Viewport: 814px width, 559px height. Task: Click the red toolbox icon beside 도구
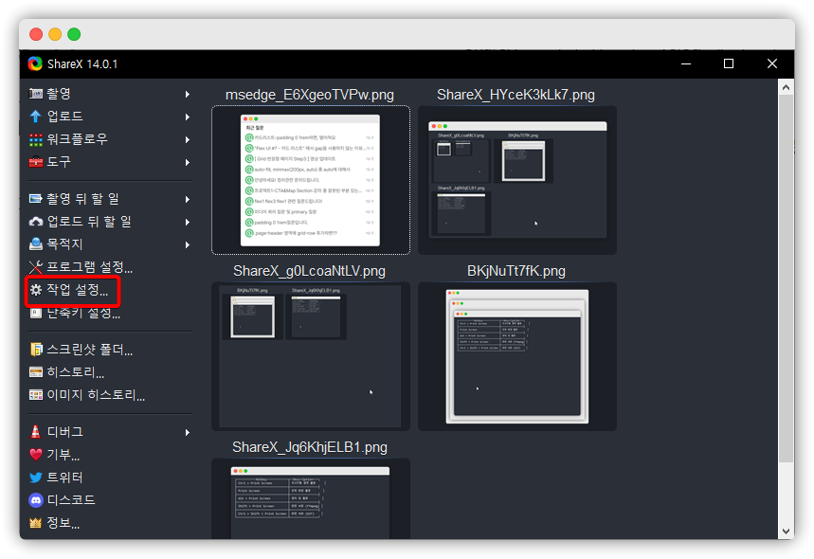coord(35,162)
